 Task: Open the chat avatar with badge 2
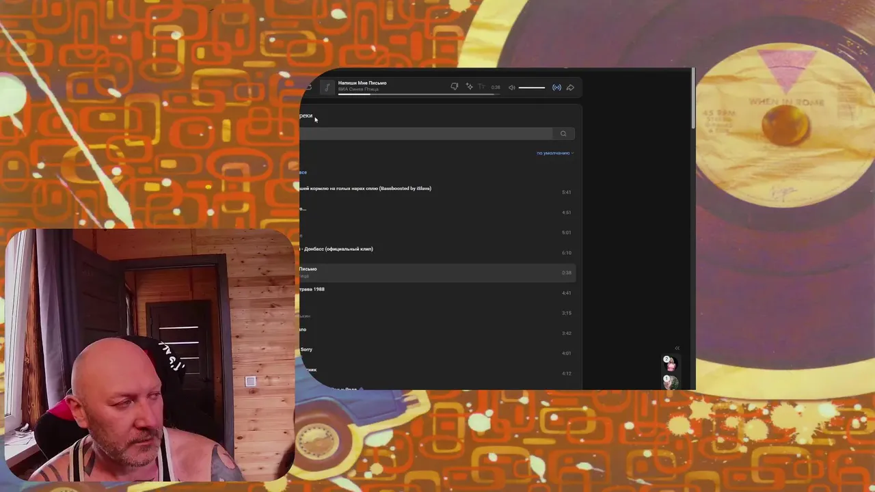671,364
